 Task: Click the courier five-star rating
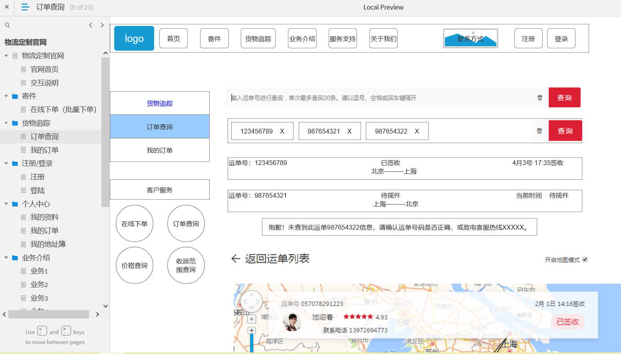click(358, 317)
